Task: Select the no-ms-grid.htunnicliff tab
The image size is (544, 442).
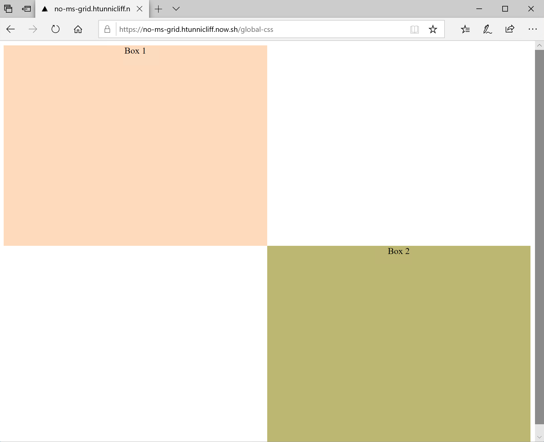Action: pos(87,9)
